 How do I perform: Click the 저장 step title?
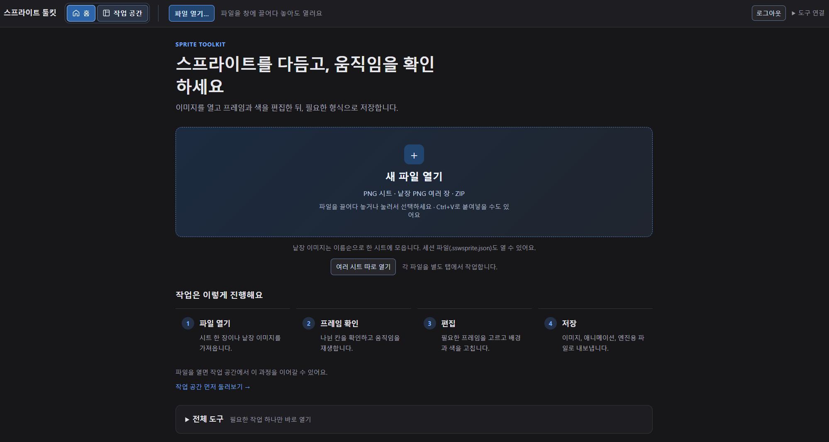[569, 323]
